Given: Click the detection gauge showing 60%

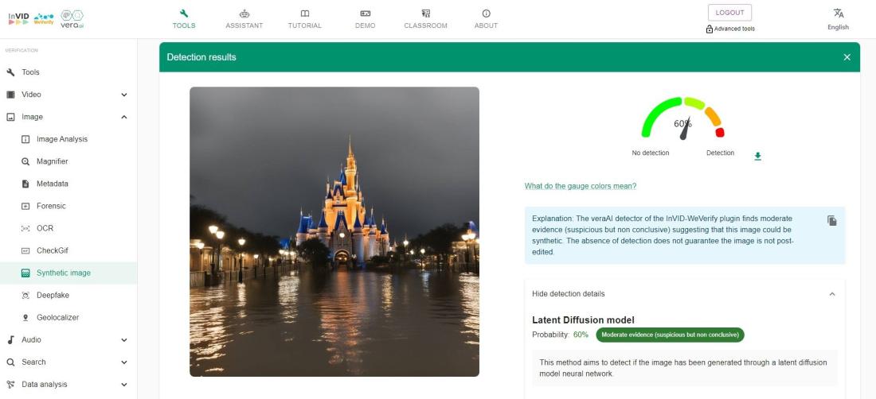Looking at the screenshot, I should pos(682,118).
